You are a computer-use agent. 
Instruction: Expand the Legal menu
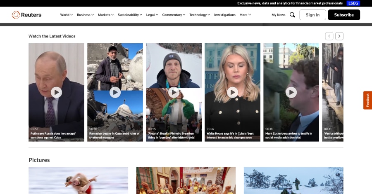[152, 15]
